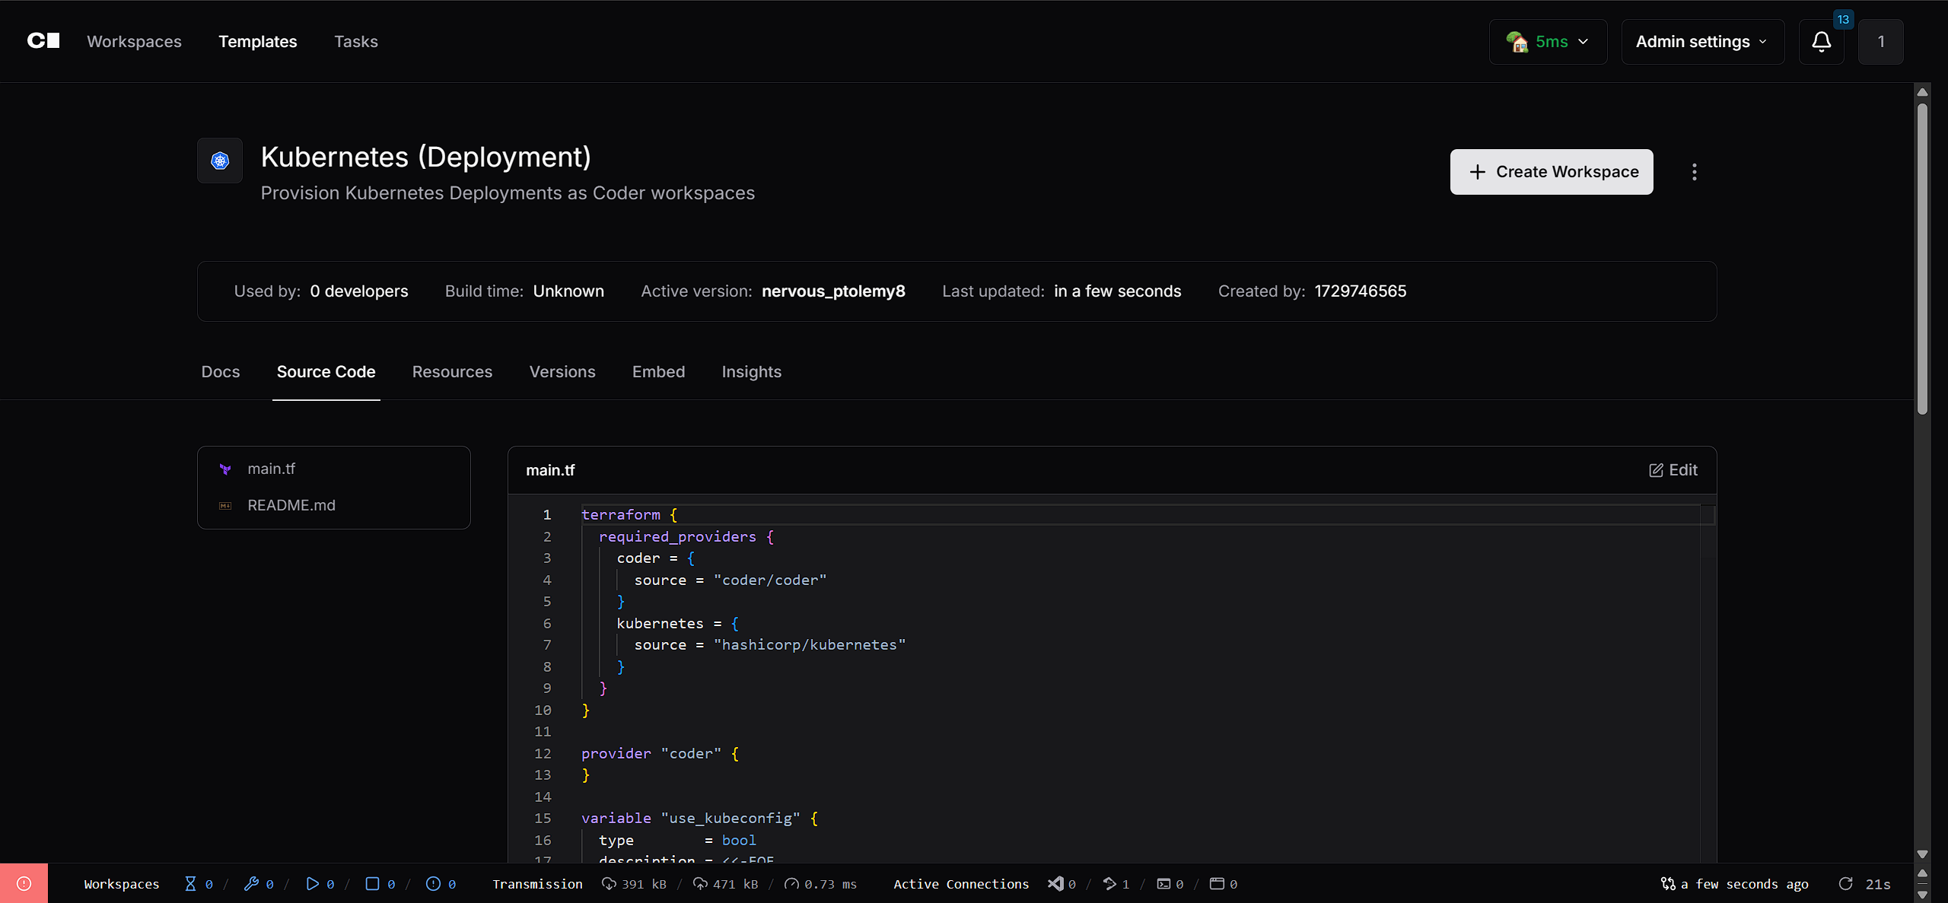This screenshot has height=903, width=1948.
Task: Click the red health warning icon
Action: (x=24, y=883)
